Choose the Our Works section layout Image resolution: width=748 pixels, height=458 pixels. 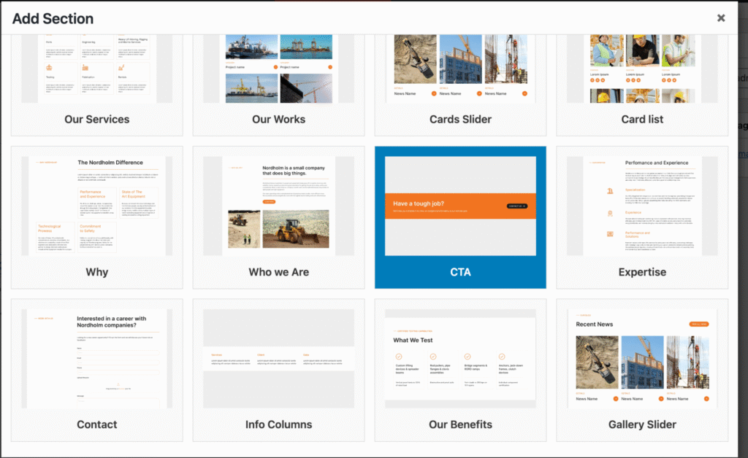coord(278,85)
